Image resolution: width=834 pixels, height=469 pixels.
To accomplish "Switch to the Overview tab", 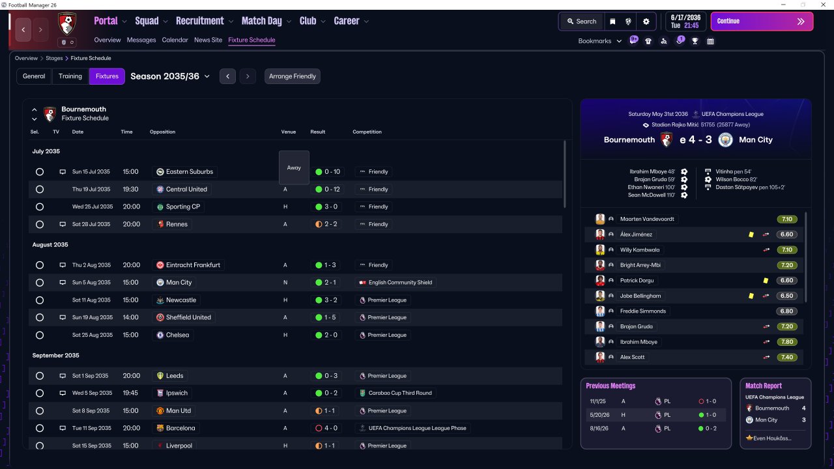I will (108, 40).
